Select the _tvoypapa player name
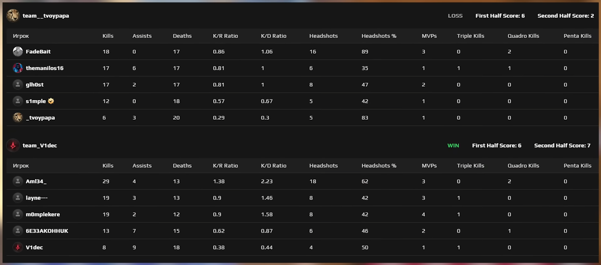 [x=40, y=118]
